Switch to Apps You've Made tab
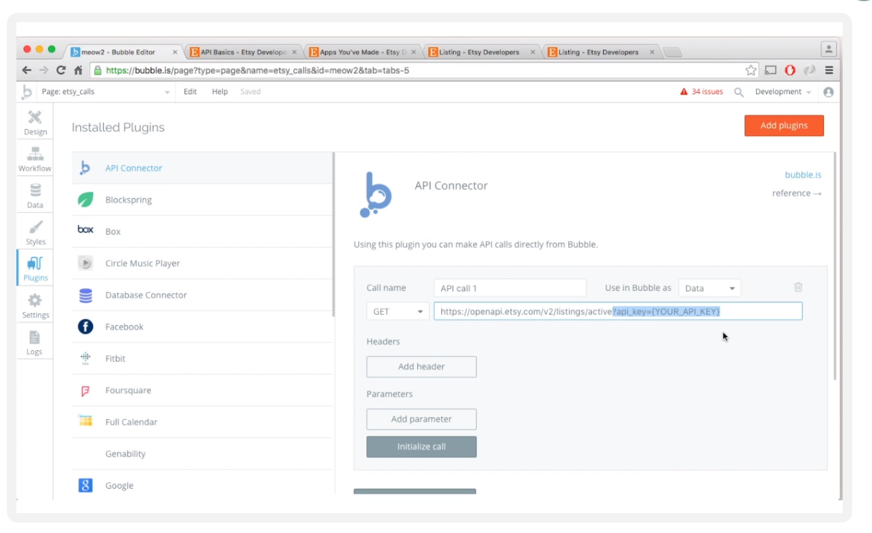 click(x=362, y=52)
